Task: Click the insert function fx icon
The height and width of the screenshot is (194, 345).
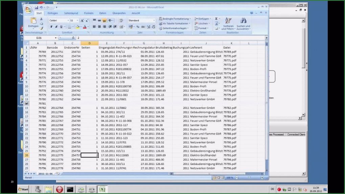Action: coord(73,38)
